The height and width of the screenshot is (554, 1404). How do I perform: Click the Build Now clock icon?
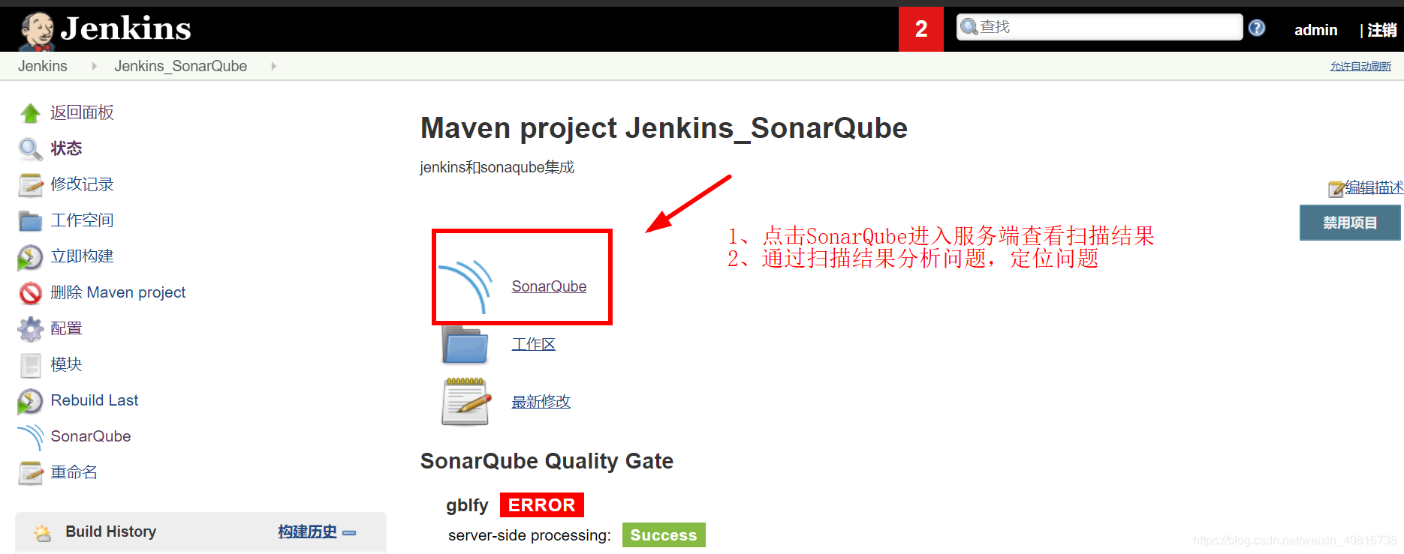pos(30,257)
